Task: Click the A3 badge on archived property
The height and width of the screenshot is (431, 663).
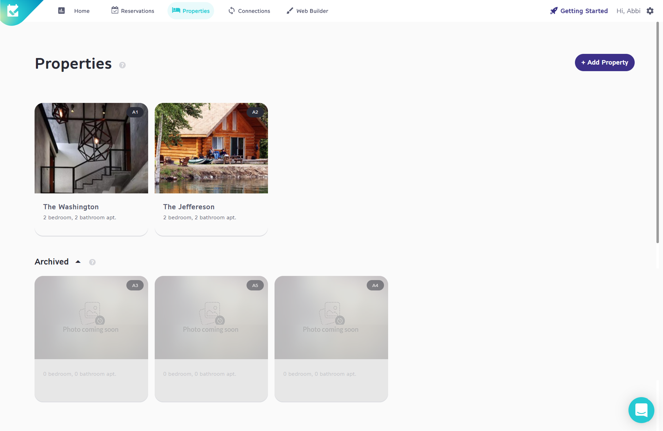Action: pyautogui.click(x=135, y=286)
